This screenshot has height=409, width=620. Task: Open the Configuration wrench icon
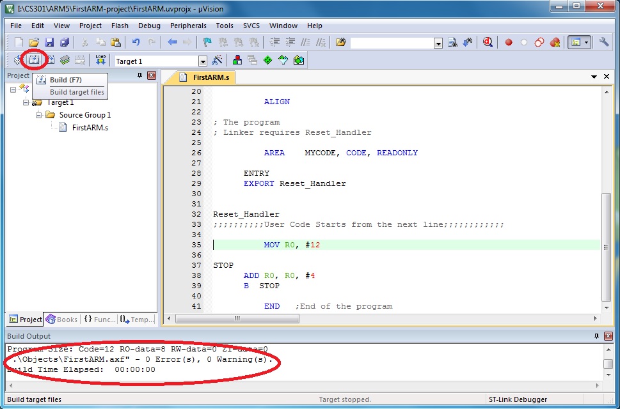[x=604, y=42]
